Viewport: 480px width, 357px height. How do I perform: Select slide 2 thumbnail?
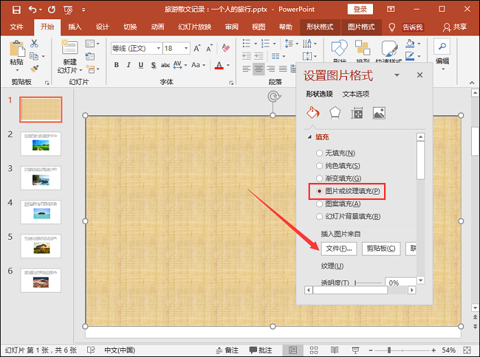[41, 144]
